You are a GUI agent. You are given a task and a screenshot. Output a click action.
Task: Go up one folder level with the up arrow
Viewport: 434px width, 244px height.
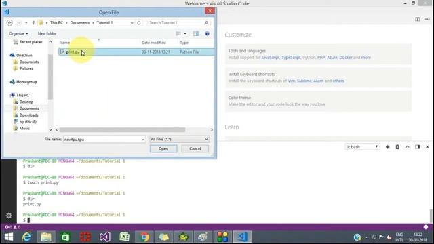point(33,22)
